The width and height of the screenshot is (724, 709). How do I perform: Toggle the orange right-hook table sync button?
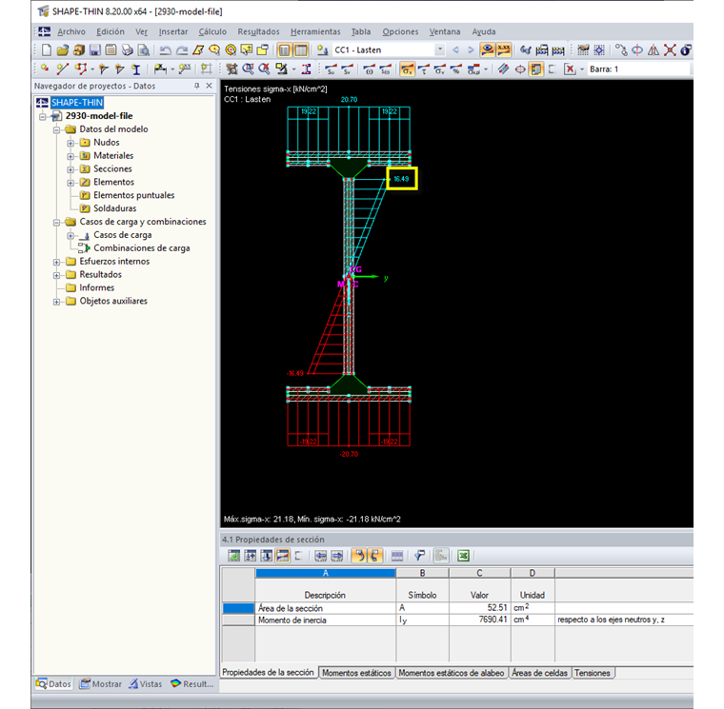point(375,556)
